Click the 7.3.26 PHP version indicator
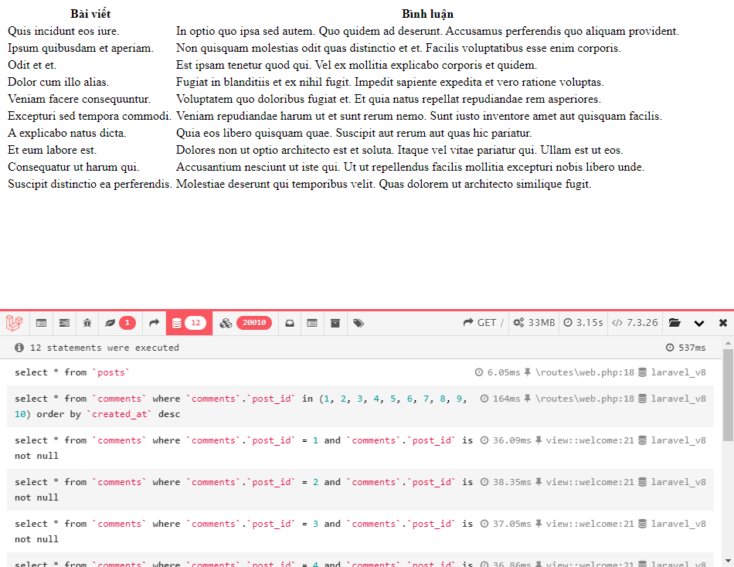The image size is (734, 567). click(x=635, y=323)
